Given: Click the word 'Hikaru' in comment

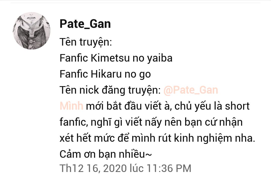Looking at the screenshot, I should point(106,74).
